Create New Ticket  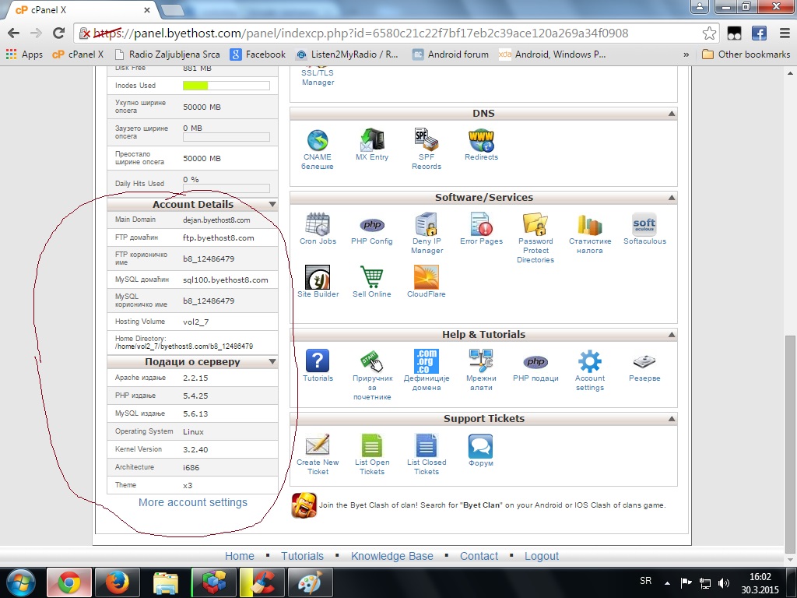tap(318, 445)
